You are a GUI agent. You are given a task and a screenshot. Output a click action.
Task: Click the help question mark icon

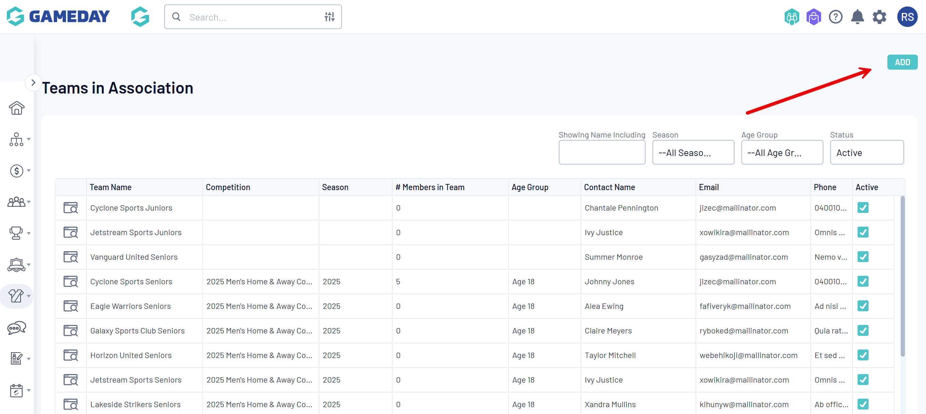point(835,17)
